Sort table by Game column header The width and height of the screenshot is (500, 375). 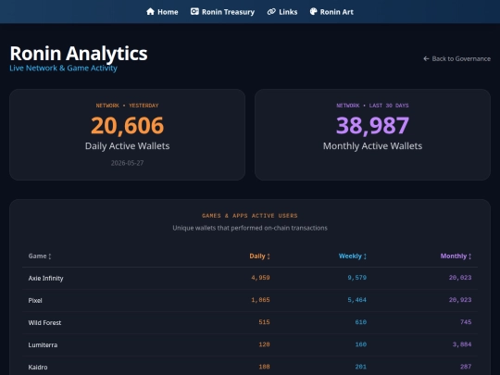40,256
